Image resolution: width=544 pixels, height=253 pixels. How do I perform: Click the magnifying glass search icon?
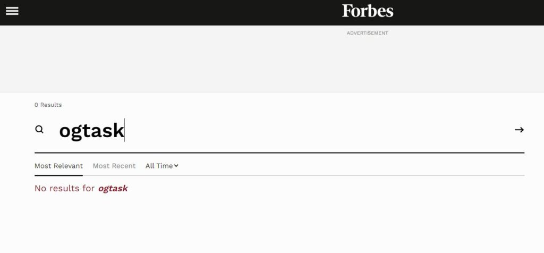39,130
